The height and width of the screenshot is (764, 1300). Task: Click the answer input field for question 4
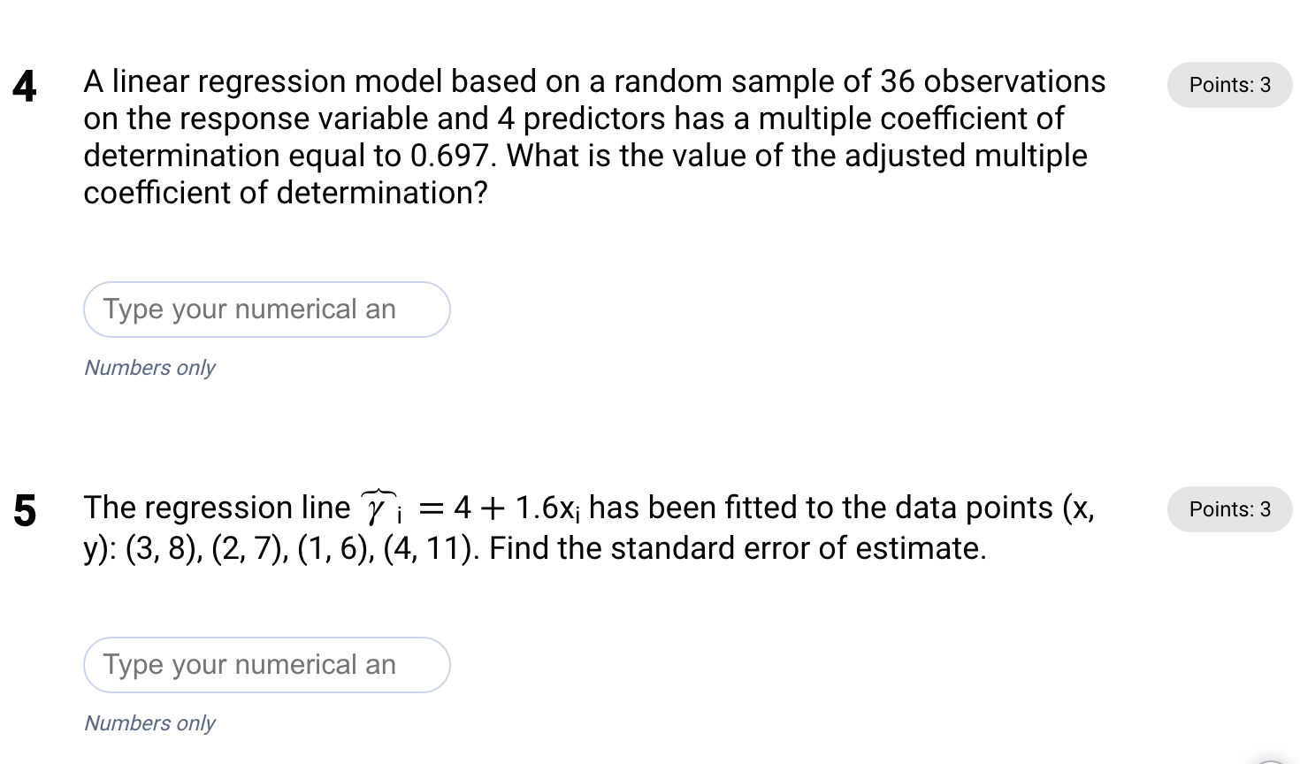(266, 309)
